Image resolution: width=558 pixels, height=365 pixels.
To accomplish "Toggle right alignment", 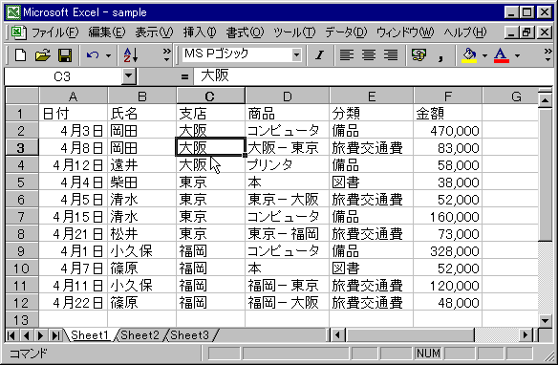I will (x=391, y=55).
